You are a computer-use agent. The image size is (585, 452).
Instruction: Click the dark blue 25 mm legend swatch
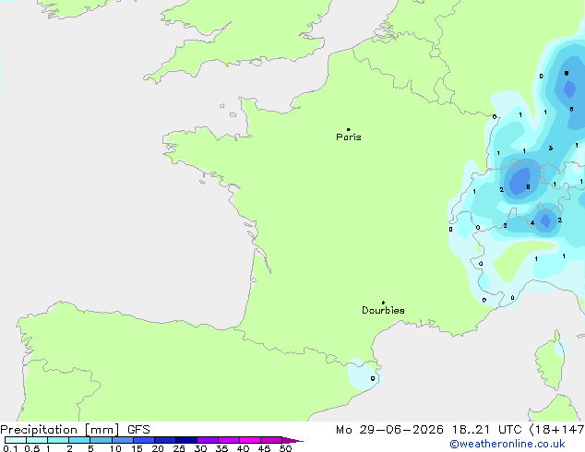[x=186, y=440]
